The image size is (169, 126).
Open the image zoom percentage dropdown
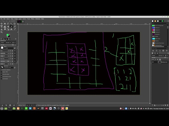point(33,105)
